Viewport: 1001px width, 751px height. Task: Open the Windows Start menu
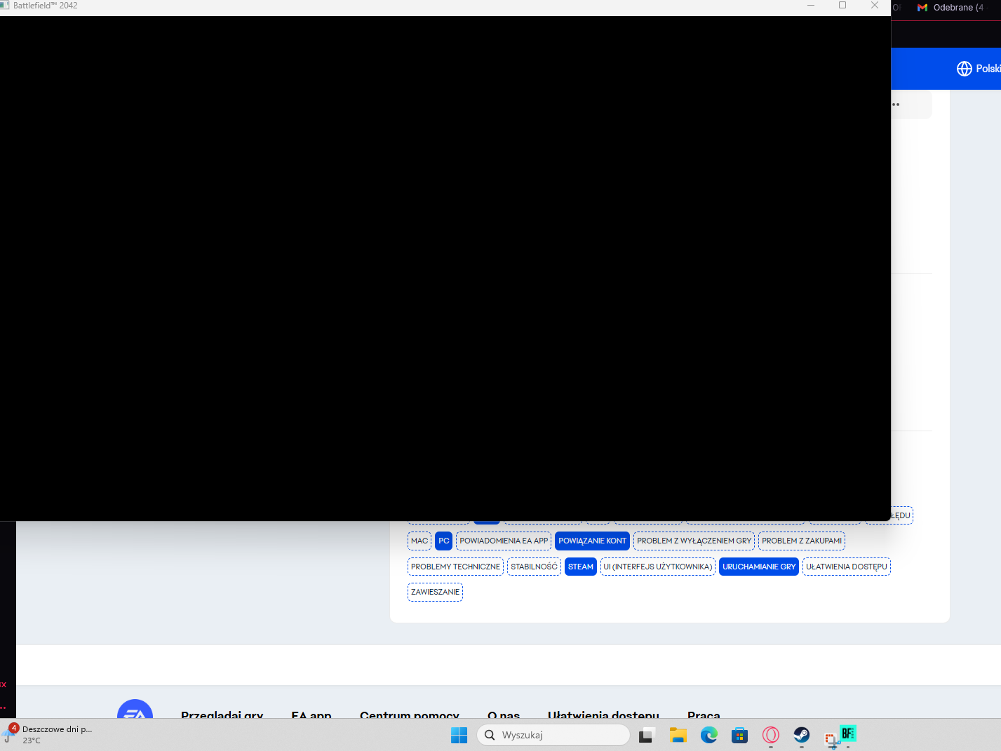pos(459,735)
